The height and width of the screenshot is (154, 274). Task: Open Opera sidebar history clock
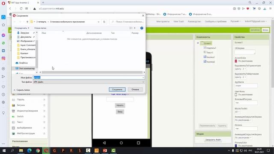pos(3,95)
